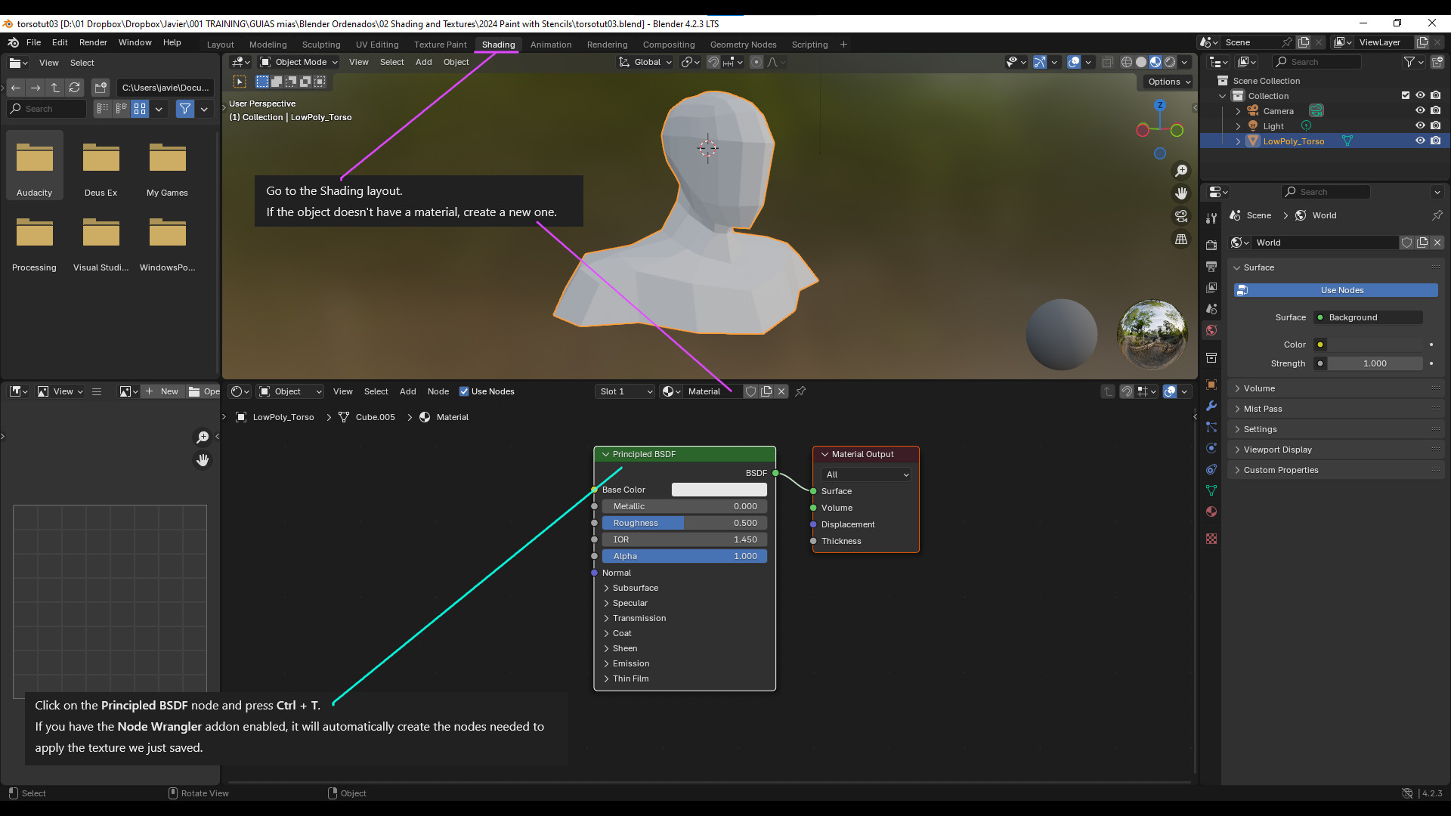Hide Light in viewport via eye icon
Screen dimensions: 1451x816
coord(1420,125)
